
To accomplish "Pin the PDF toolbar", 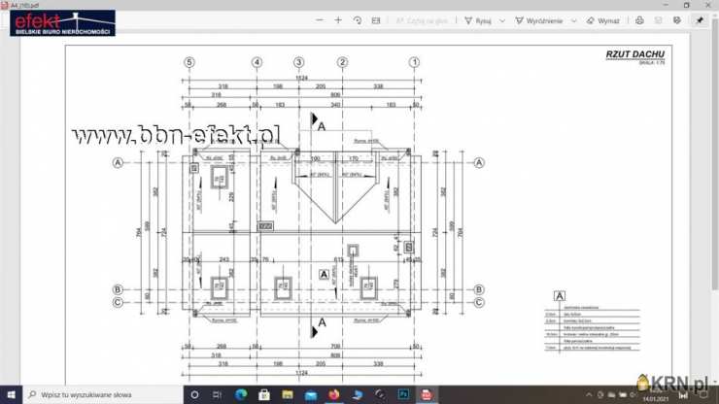I will pyautogui.click(x=700, y=19).
